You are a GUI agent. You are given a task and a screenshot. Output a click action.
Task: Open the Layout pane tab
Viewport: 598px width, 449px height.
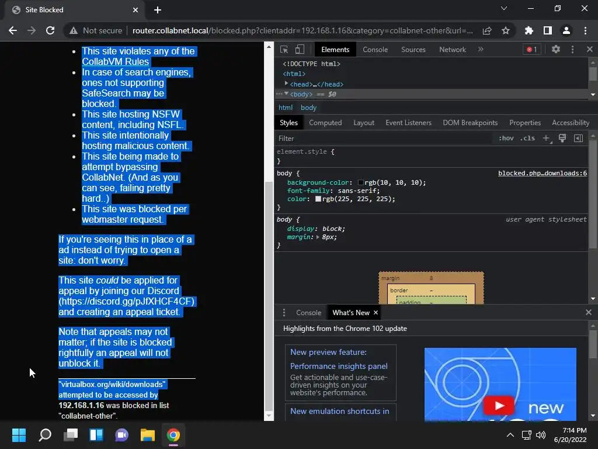tap(364, 123)
